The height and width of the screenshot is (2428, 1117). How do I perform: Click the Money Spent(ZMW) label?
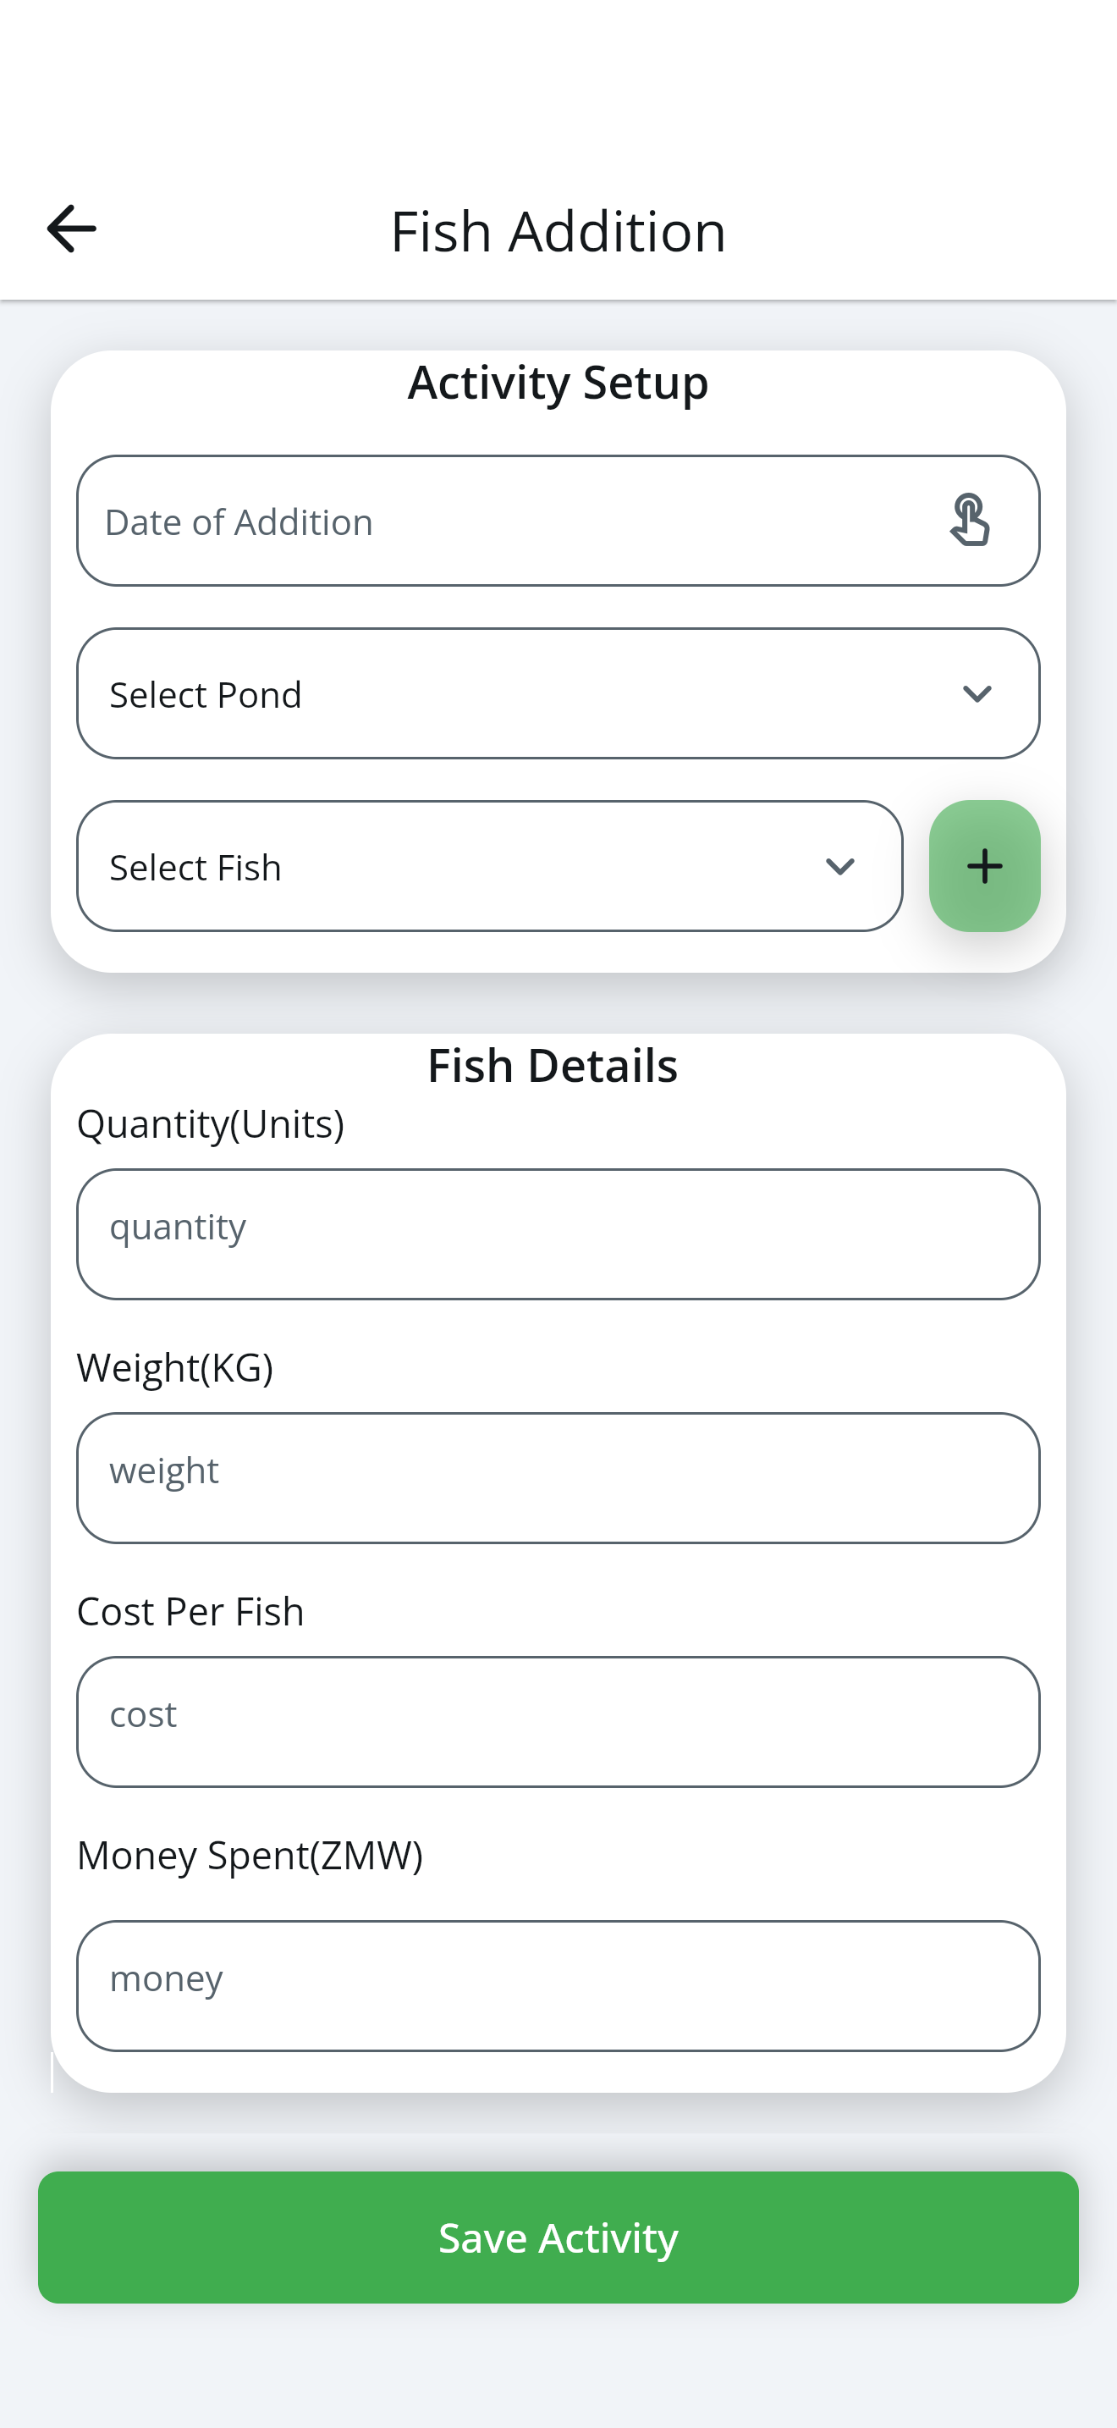[x=250, y=1855]
